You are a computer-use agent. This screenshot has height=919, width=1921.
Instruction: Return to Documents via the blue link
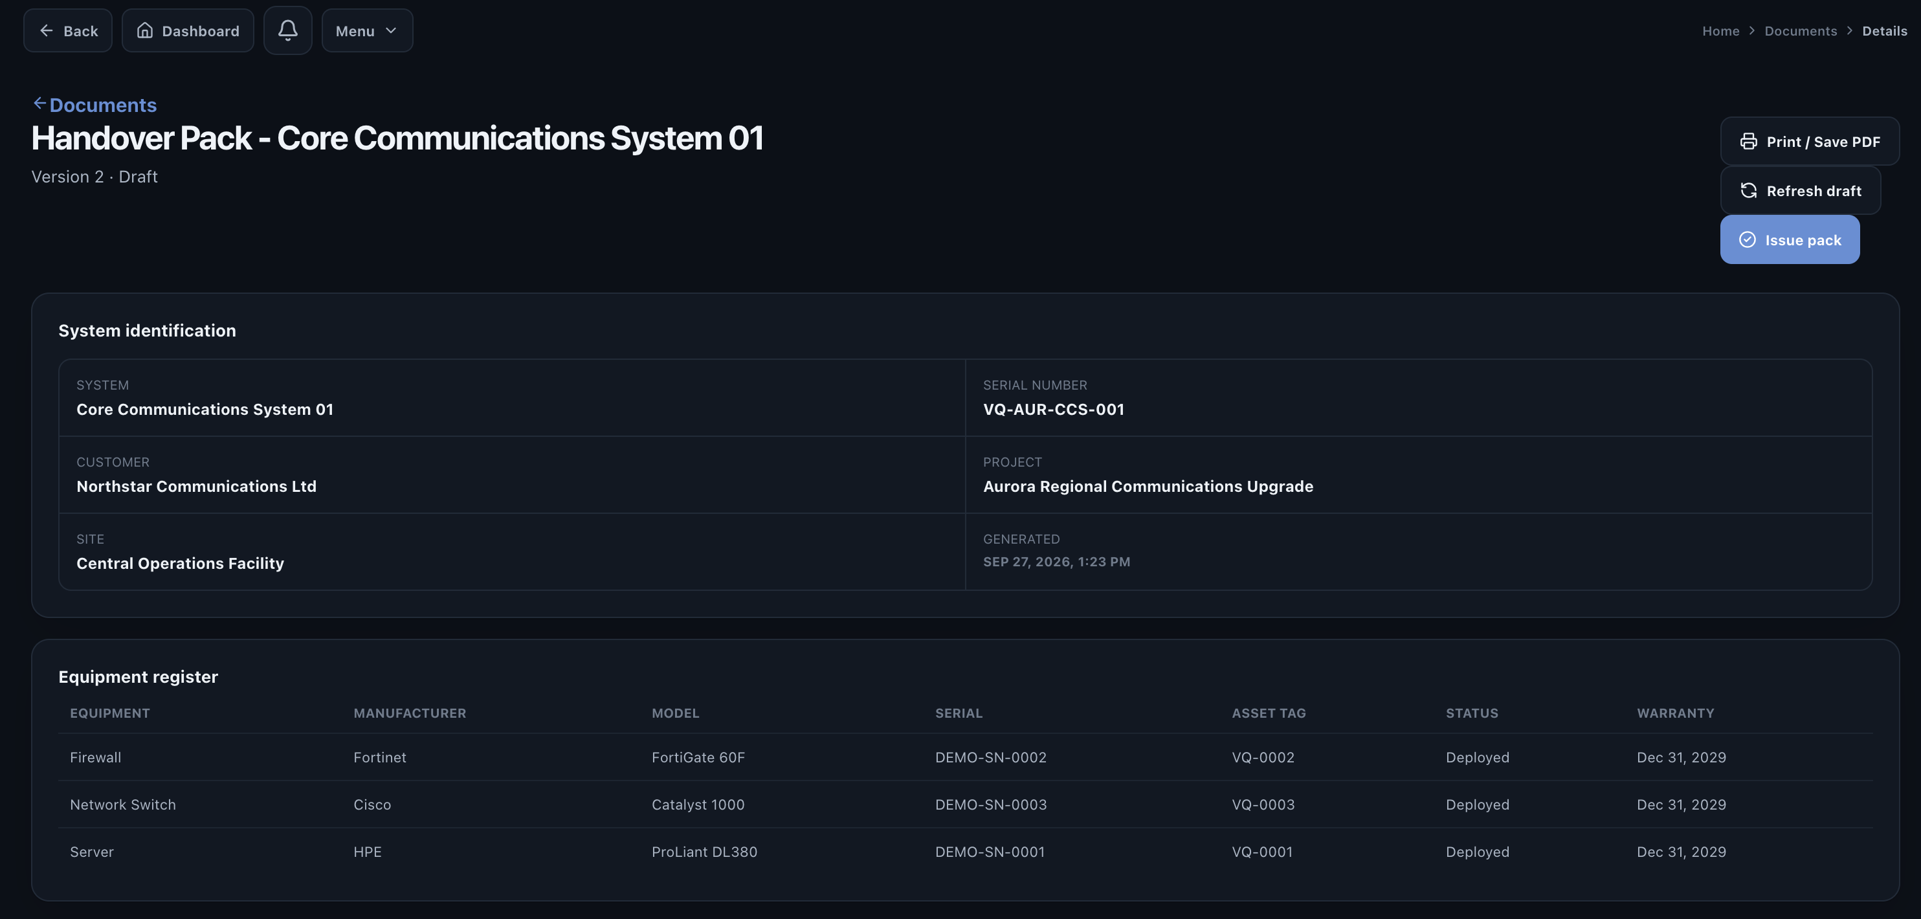click(x=94, y=105)
